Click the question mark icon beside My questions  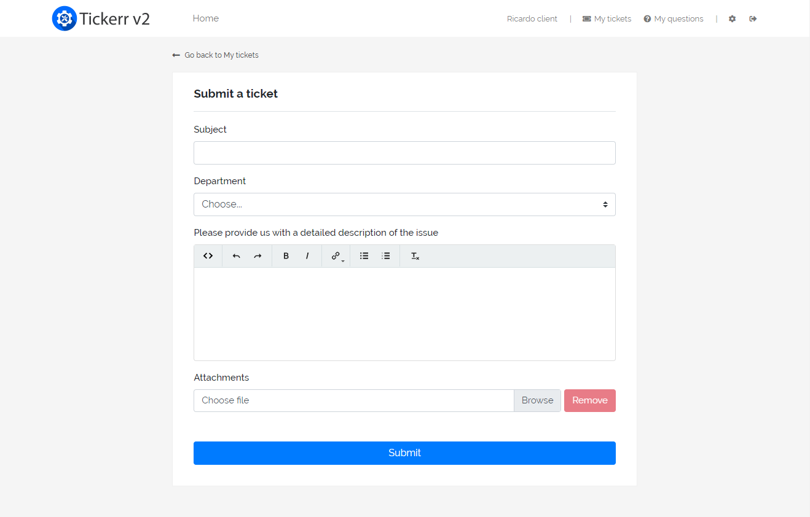647,18
